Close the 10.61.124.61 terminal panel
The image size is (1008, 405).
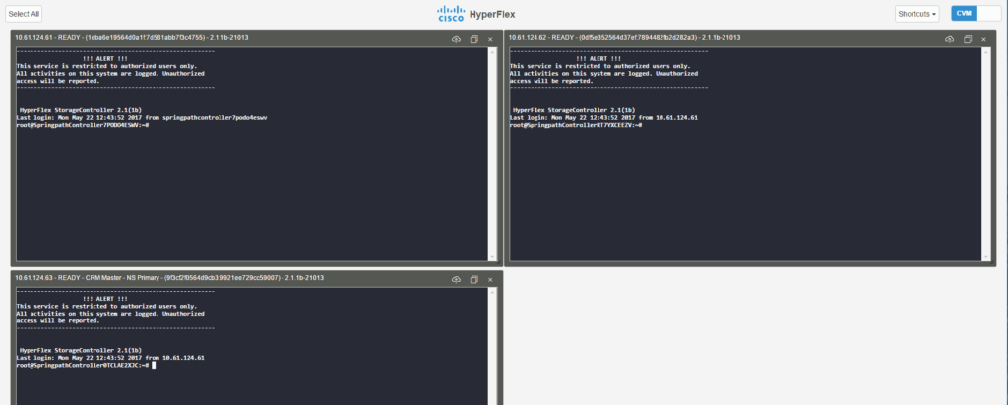tap(490, 39)
